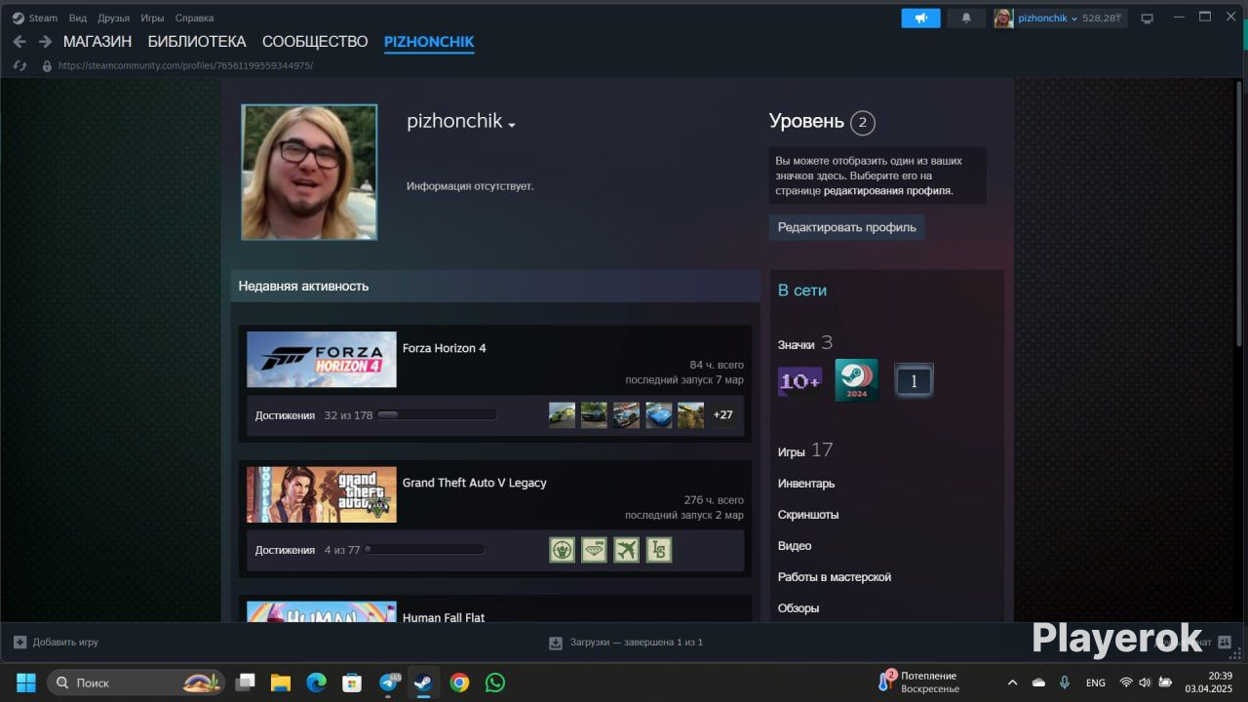Open the Загрузки downloads status
The width and height of the screenshot is (1248, 702).
coord(626,643)
